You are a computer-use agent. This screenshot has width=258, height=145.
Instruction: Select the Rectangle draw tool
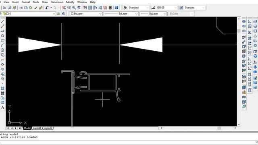click(2, 40)
